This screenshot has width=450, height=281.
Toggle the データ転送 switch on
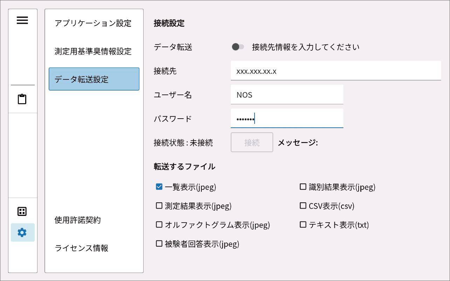tap(238, 47)
